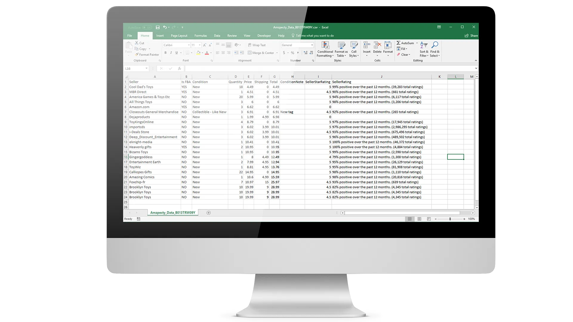Image resolution: width=573 pixels, height=322 pixels.
Task: Scroll down using the vertical scrollbar
Action: (477, 207)
